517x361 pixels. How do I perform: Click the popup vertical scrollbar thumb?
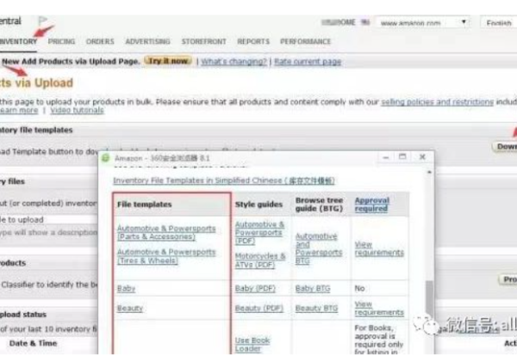point(428,297)
